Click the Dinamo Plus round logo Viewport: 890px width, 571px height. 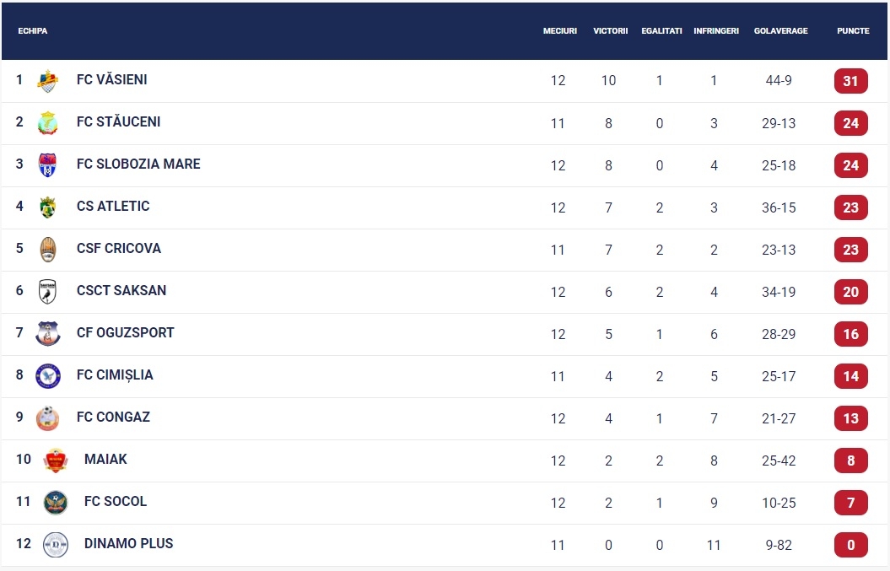point(56,544)
